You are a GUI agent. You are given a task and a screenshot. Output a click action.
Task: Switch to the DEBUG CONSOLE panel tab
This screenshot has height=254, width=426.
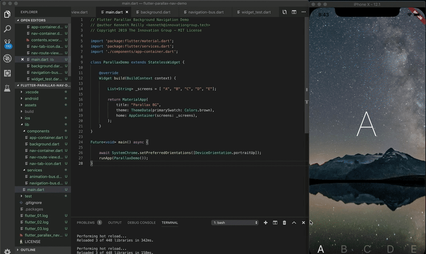point(142,223)
